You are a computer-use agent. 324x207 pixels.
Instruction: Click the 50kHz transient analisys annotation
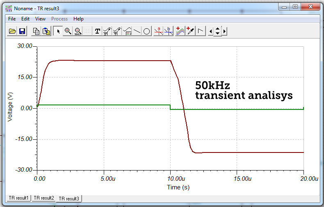point(244,90)
